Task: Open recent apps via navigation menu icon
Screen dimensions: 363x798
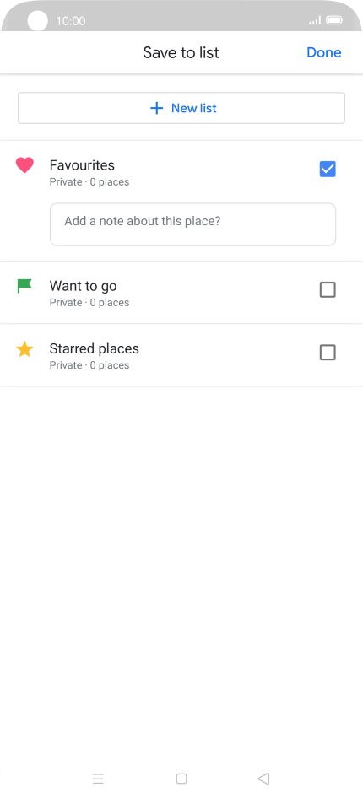Action: [x=98, y=778]
